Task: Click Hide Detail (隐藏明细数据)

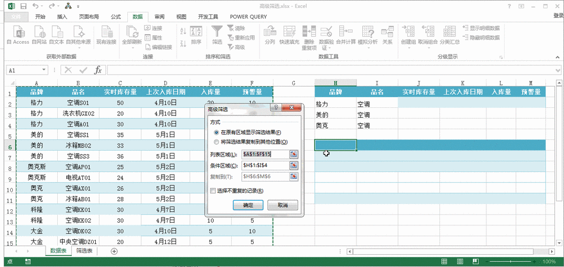Action: point(481,37)
